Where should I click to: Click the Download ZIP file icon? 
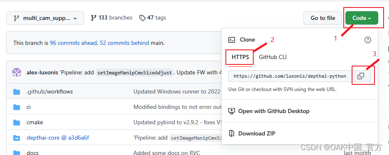(x=232, y=133)
